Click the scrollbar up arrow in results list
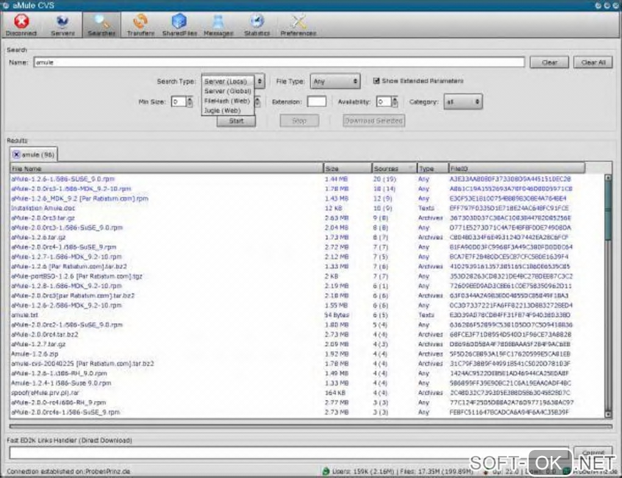The image size is (622, 478). (608, 177)
